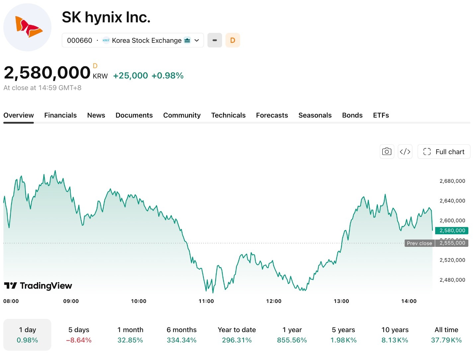The image size is (474, 354).
Task: Click the gray minus badge button
Action: pyautogui.click(x=215, y=40)
